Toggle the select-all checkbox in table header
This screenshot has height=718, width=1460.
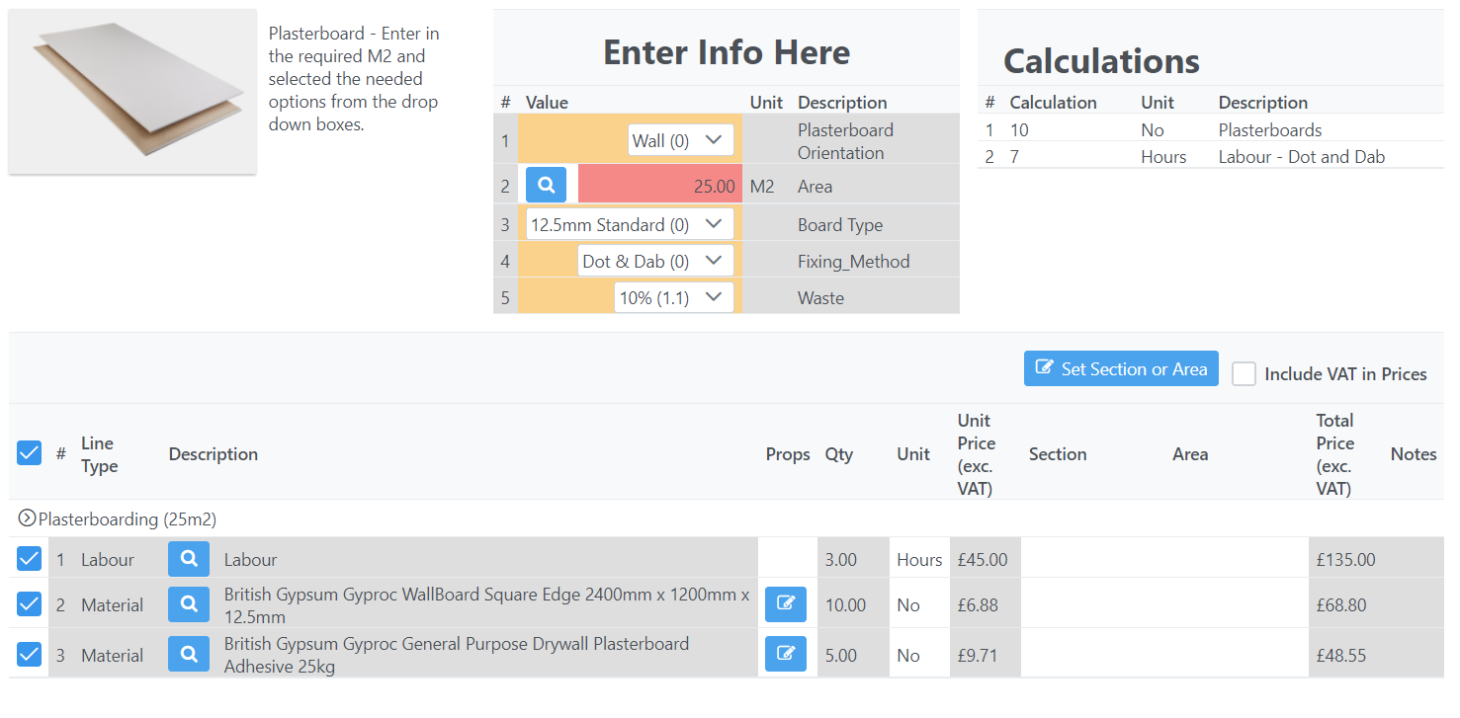30,453
